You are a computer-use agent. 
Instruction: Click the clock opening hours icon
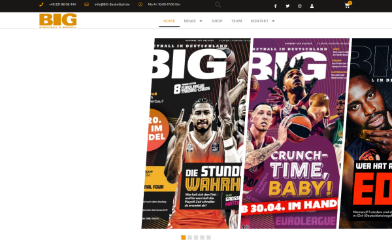click(140, 5)
